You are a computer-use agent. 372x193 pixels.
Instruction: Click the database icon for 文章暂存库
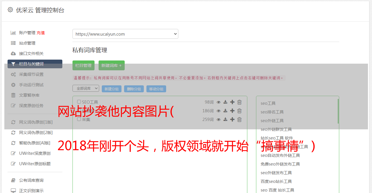point(13,95)
